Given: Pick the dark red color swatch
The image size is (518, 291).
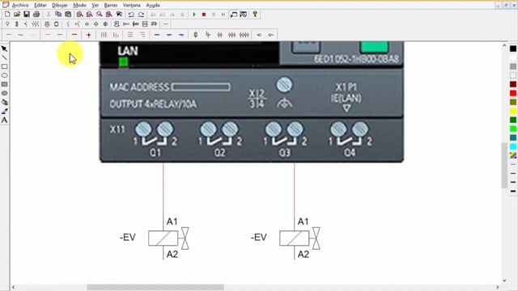Looking at the screenshot, I should click(x=513, y=84).
